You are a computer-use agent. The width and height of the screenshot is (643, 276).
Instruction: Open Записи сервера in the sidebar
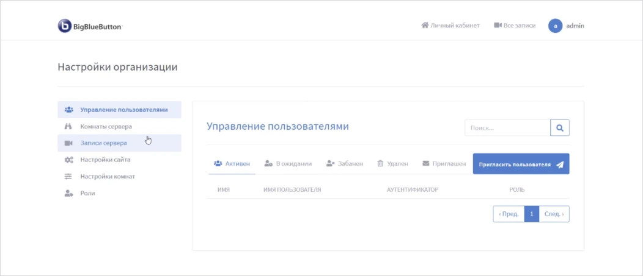[119, 143]
